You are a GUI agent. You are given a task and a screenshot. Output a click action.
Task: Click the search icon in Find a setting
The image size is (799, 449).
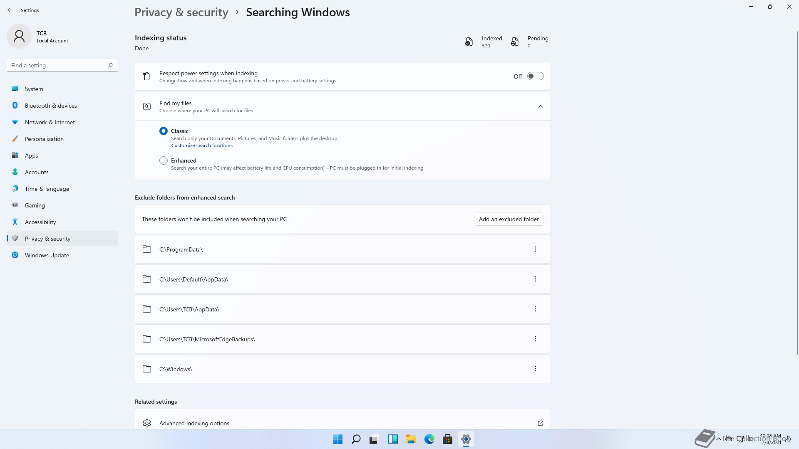[x=110, y=65]
